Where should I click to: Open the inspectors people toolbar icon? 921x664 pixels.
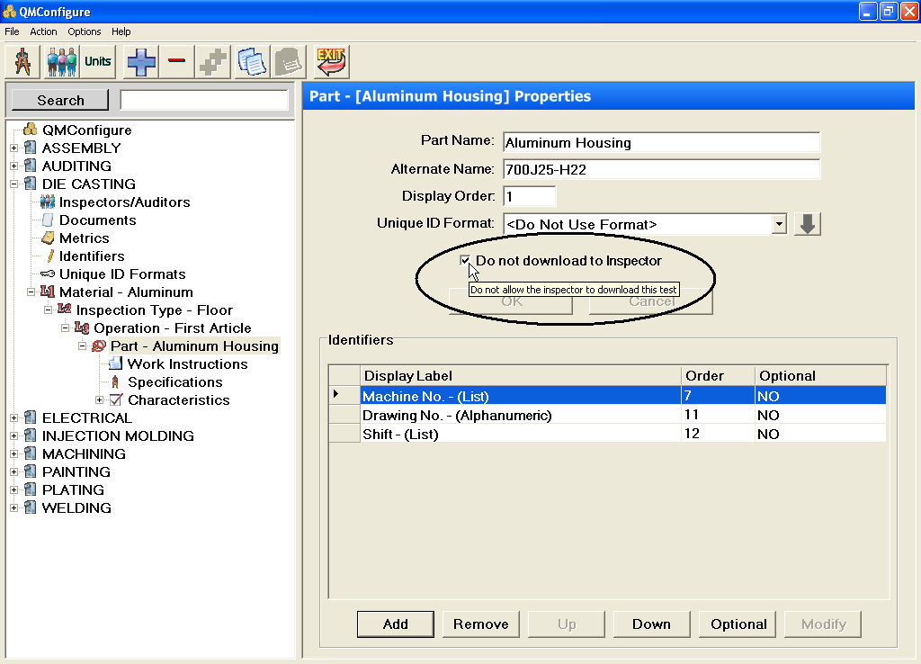pos(62,62)
